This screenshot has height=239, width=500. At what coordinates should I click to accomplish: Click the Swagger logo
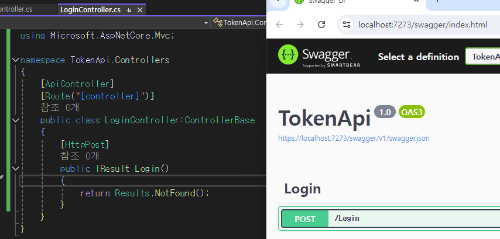coord(319,56)
